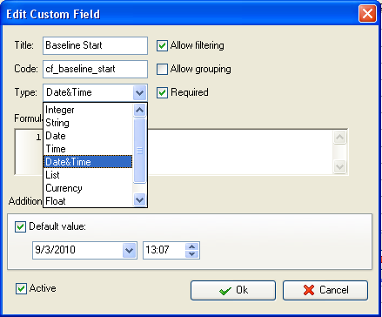The width and height of the screenshot is (382, 317).
Task: Click the type list scroll-down arrow
Action: (x=139, y=199)
